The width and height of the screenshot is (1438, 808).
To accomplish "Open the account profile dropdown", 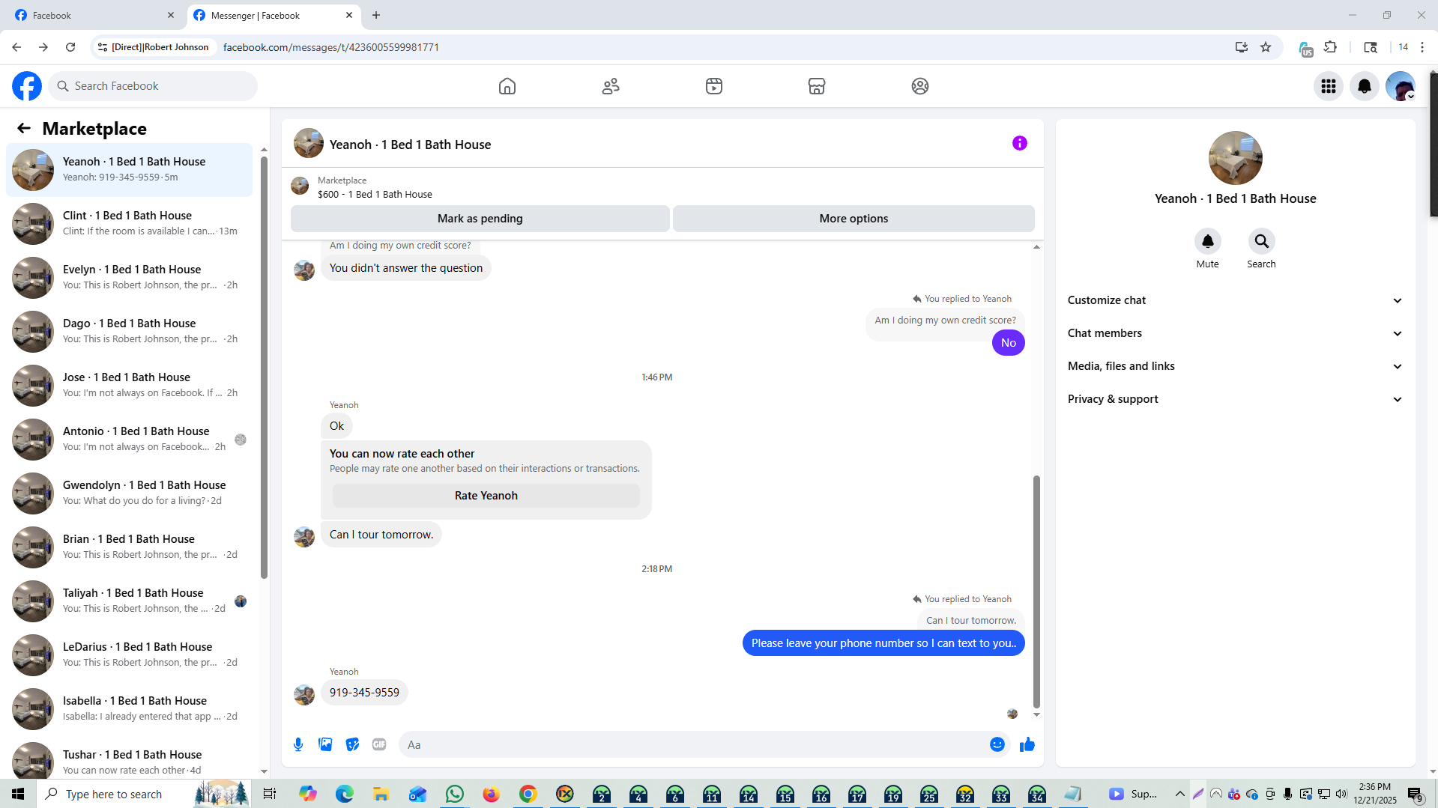I will point(1401,86).
